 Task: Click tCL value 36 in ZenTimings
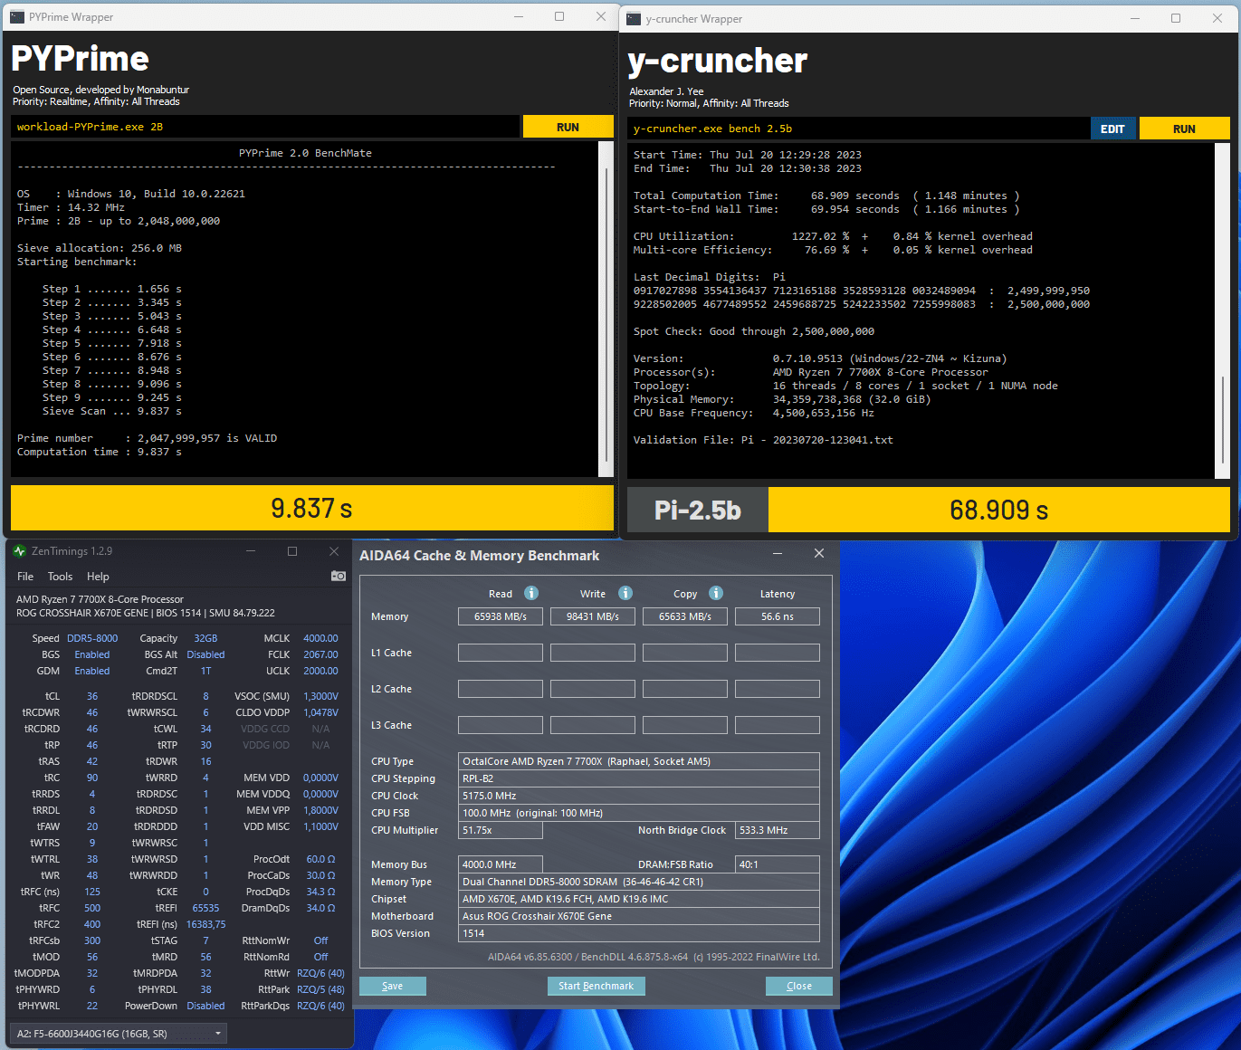[92, 696]
